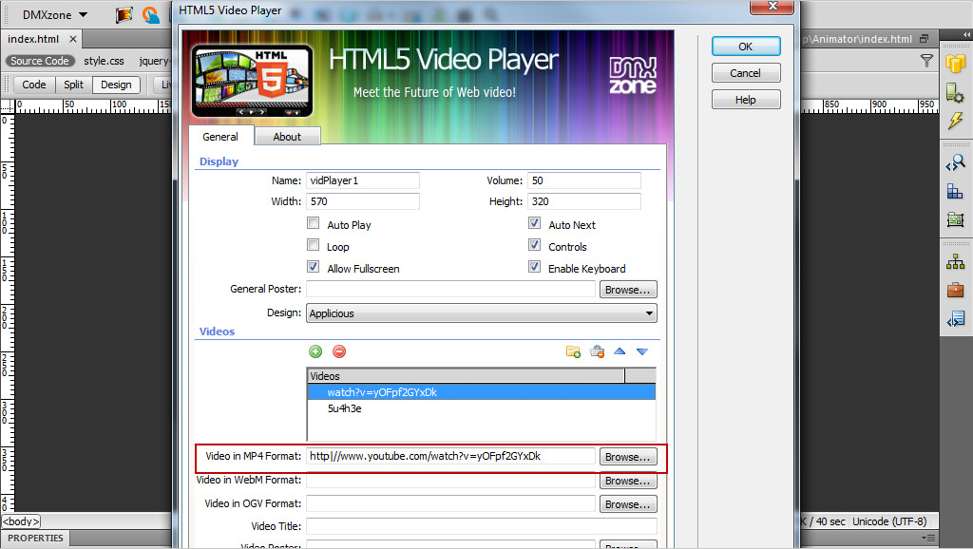Switch to the About tab
Image resolution: width=973 pixels, height=549 pixels.
[x=287, y=137]
